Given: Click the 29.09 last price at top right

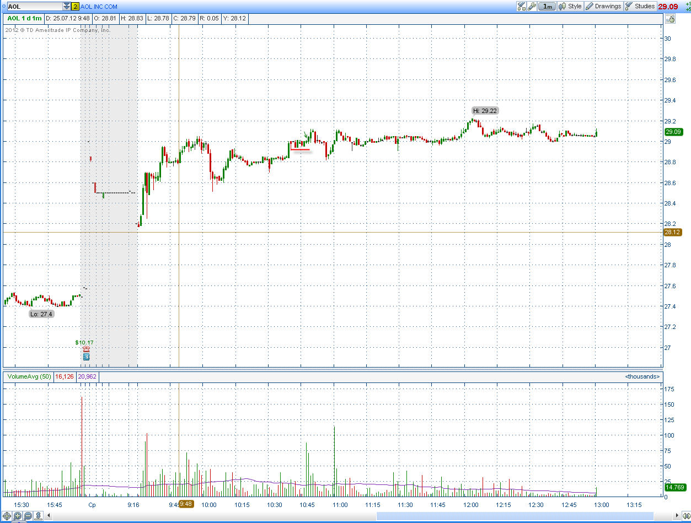Looking at the screenshot, I should point(668,7).
